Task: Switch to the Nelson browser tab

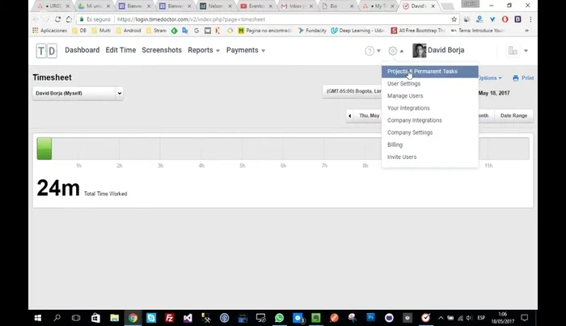Action: [215, 6]
